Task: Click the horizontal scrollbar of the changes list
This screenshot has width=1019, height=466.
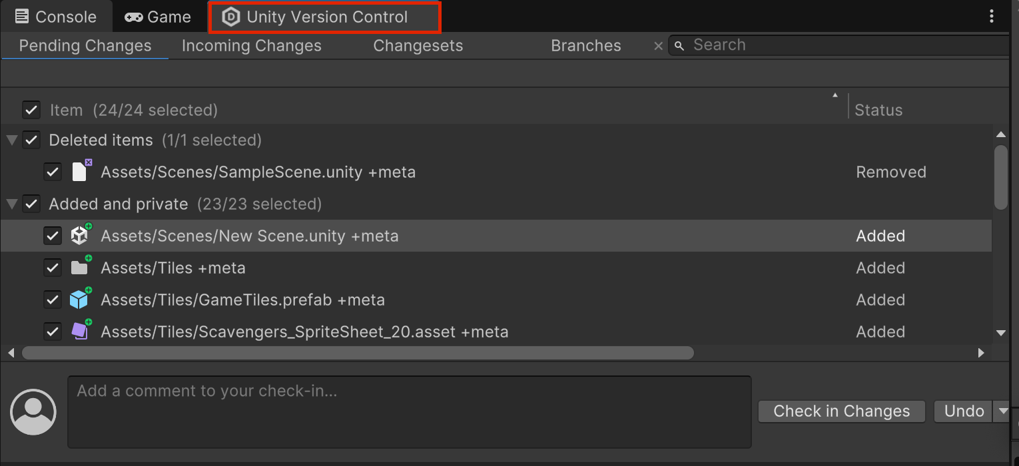Action: point(358,353)
